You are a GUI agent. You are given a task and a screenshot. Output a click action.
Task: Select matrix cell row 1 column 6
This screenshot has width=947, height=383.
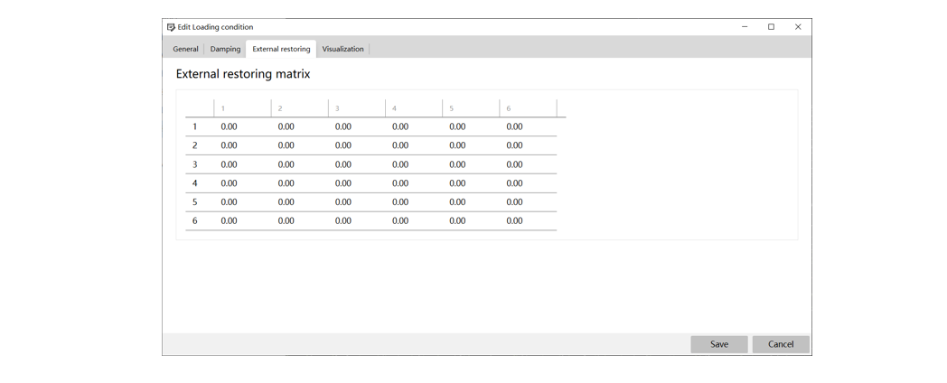coord(528,126)
